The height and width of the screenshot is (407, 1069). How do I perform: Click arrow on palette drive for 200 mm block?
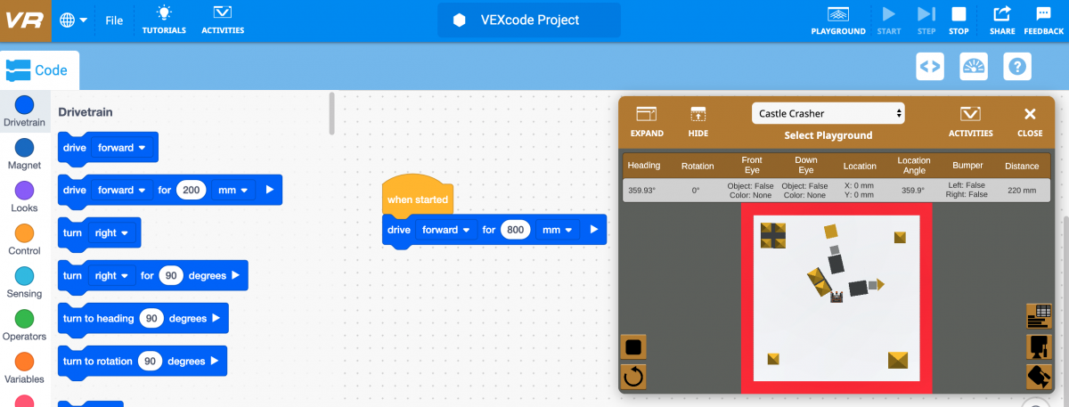[270, 190]
